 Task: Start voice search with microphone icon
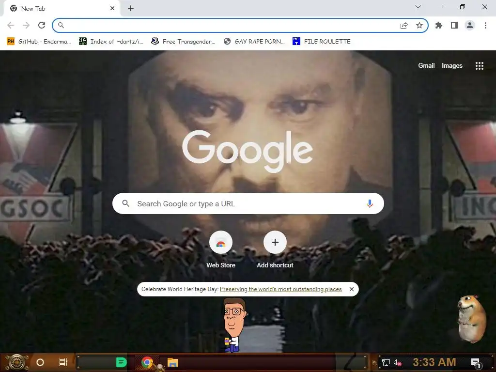click(x=370, y=203)
